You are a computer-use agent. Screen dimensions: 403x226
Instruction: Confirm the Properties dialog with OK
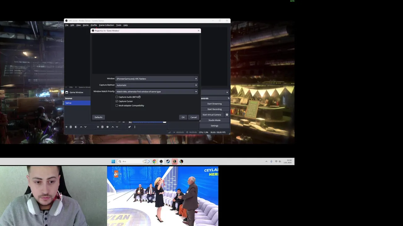coord(183,117)
